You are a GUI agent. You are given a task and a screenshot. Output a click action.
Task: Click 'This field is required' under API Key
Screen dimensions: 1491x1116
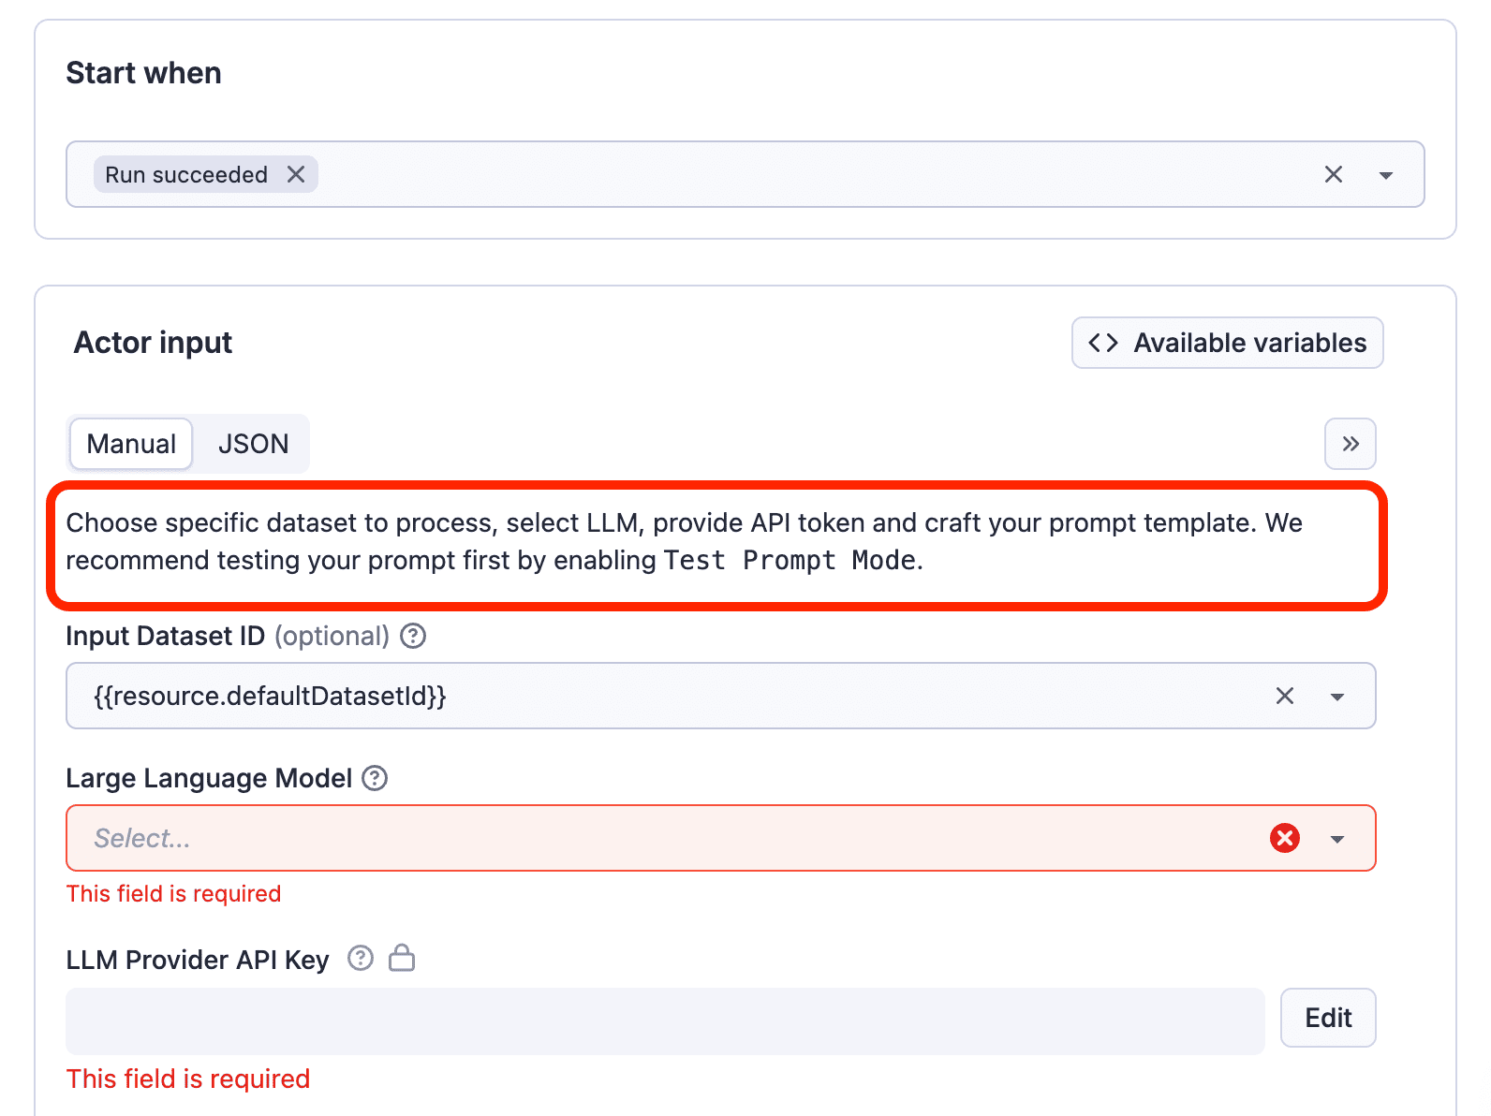pos(188,1079)
